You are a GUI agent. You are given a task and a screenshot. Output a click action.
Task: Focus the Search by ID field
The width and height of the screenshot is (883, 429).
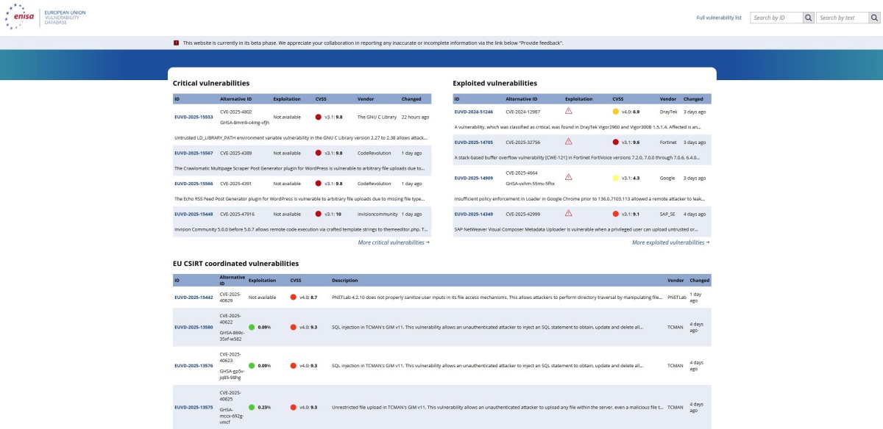(x=776, y=18)
